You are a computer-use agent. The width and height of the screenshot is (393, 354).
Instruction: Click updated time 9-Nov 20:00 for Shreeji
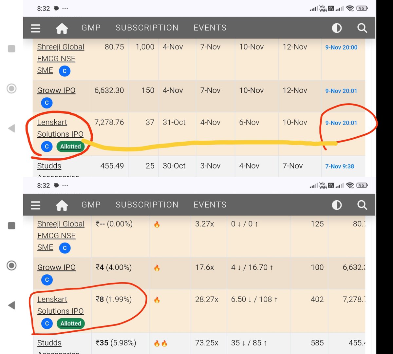(341, 48)
